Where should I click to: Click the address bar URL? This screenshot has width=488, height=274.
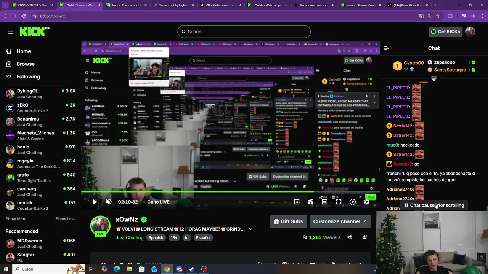52,16
